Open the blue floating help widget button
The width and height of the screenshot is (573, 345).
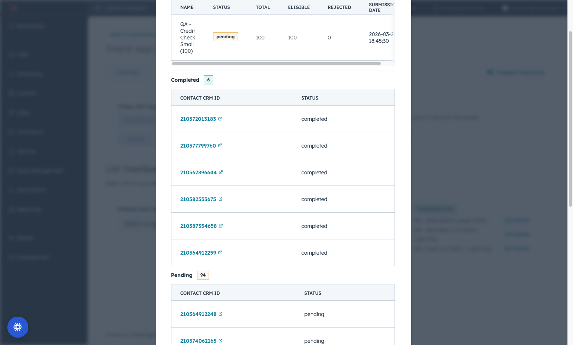pyautogui.click(x=18, y=327)
